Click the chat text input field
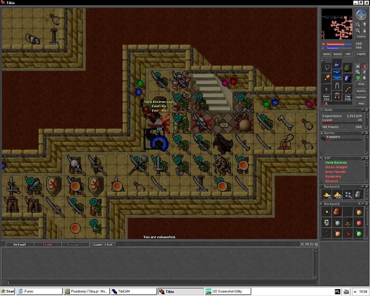370x296 pixels. 159,282
